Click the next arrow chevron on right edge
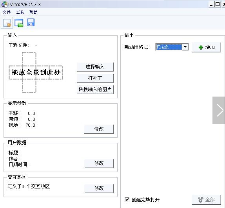Image resolution: width=225 pixels, height=208 pixels. [x=219, y=110]
